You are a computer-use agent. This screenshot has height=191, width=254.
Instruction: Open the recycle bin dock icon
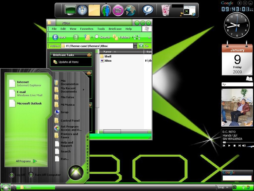[166, 10]
